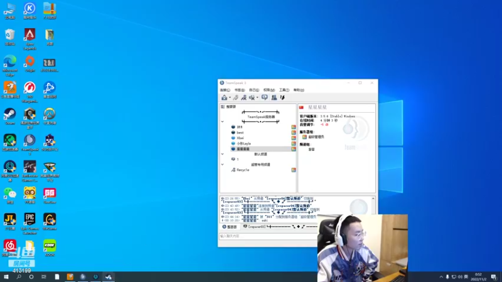Open the Windows Start menu
Viewport: 502px width, 282px height.
6,277
